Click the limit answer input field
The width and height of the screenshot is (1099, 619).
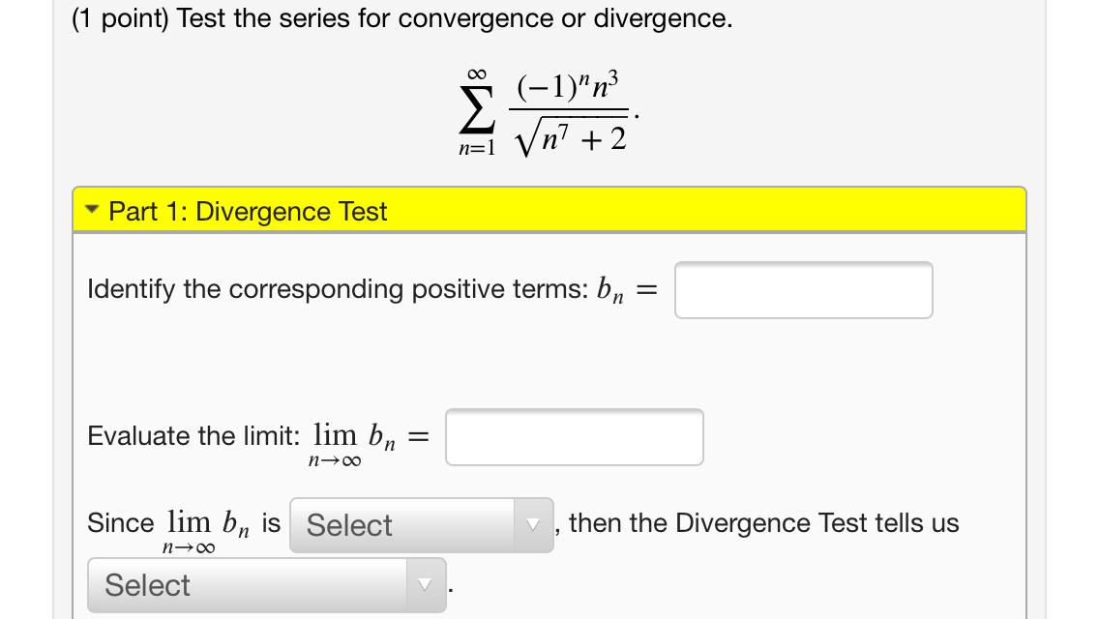tap(574, 436)
